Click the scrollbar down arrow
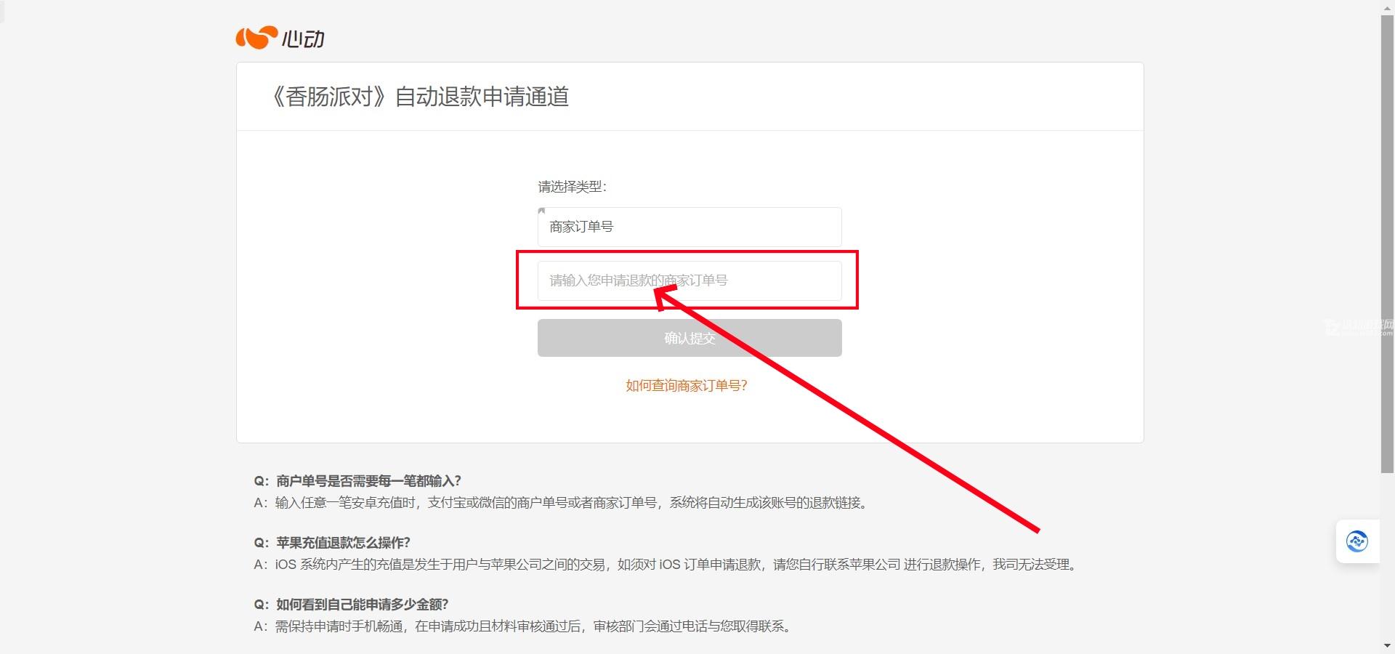This screenshot has height=654, width=1395. [1387, 646]
